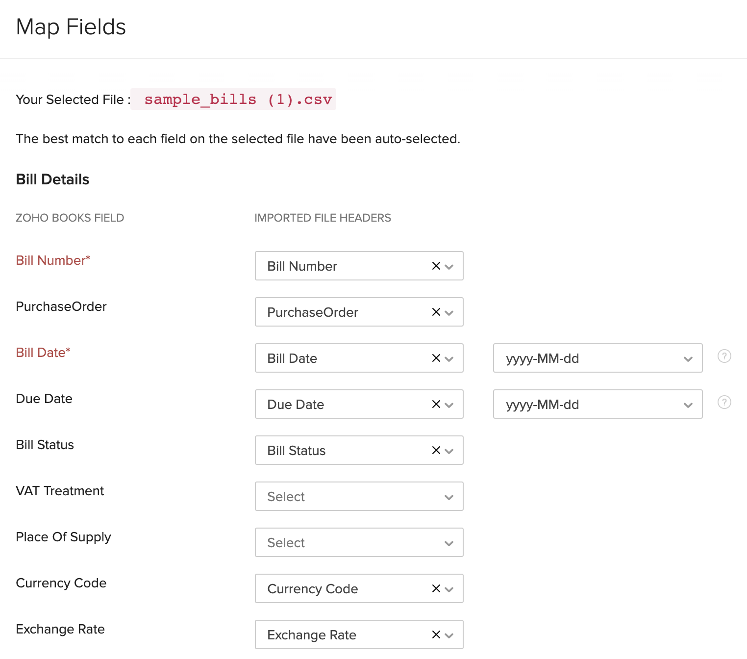The height and width of the screenshot is (659, 747).
Task: Click the Exchange Rate mapped header field
Action: [x=343, y=634]
